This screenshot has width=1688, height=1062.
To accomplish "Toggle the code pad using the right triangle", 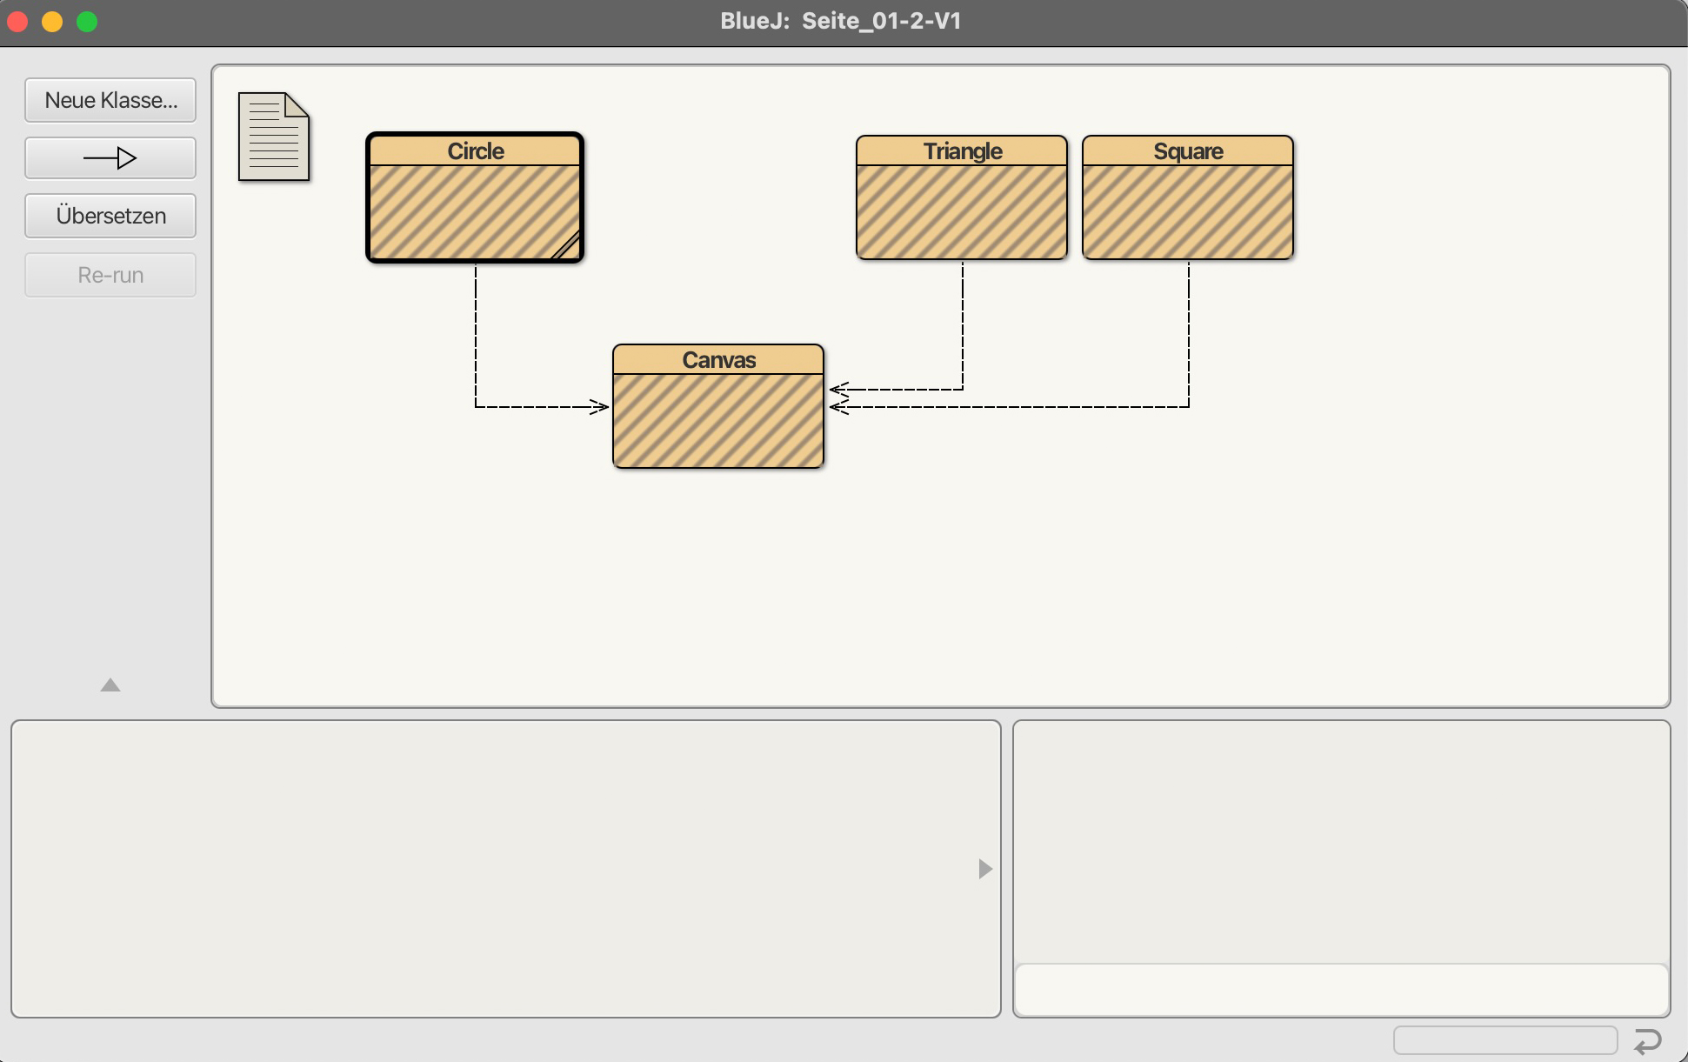I will coord(984,869).
